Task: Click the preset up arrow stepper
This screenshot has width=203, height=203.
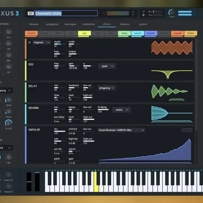Action: 133,12
